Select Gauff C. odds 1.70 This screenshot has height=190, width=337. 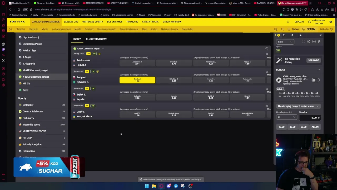click(x=137, y=114)
